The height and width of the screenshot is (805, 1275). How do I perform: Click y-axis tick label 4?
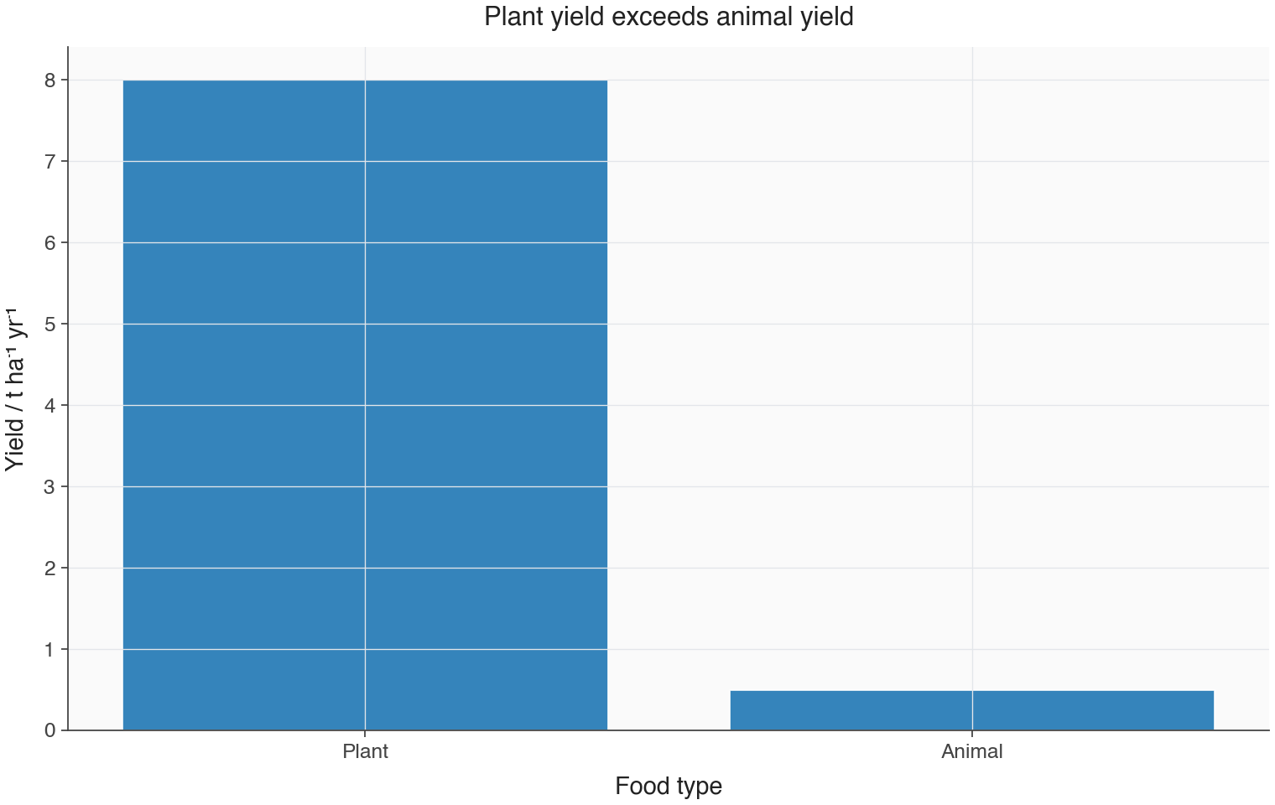point(50,406)
